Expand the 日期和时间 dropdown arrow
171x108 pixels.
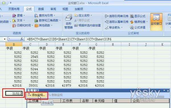coord(32,26)
